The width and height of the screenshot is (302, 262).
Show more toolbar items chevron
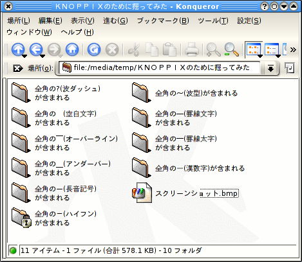coord(293,49)
